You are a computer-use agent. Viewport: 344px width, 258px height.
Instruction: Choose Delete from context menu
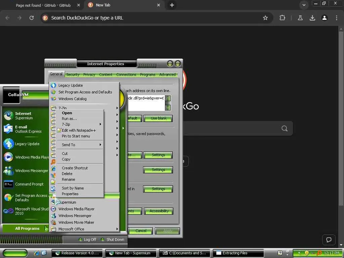coord(80,174)
